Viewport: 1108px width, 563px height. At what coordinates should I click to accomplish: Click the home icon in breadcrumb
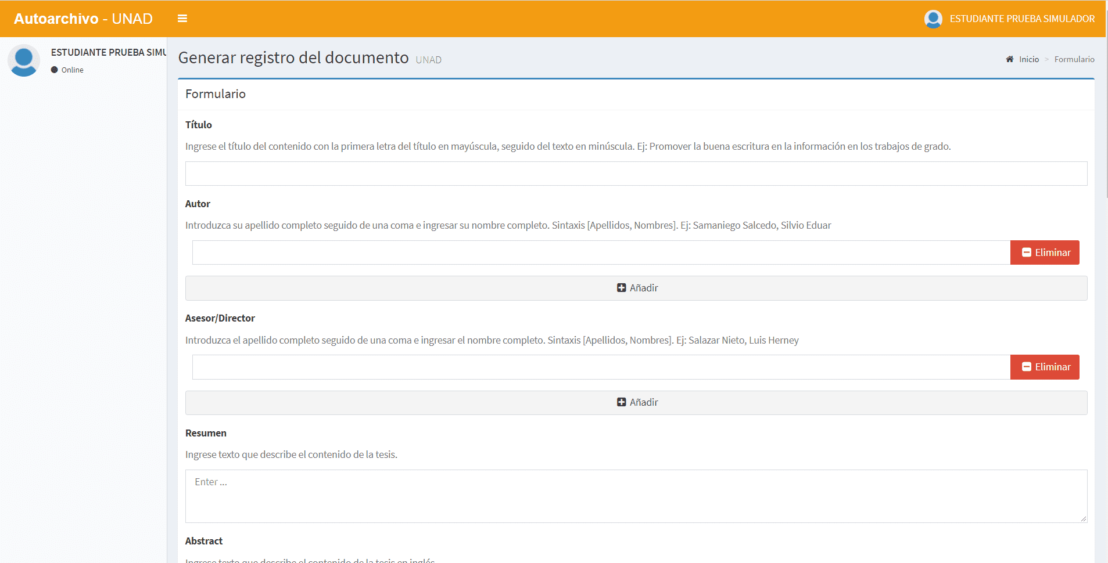pyautogui.click(x=1010, y=59)
